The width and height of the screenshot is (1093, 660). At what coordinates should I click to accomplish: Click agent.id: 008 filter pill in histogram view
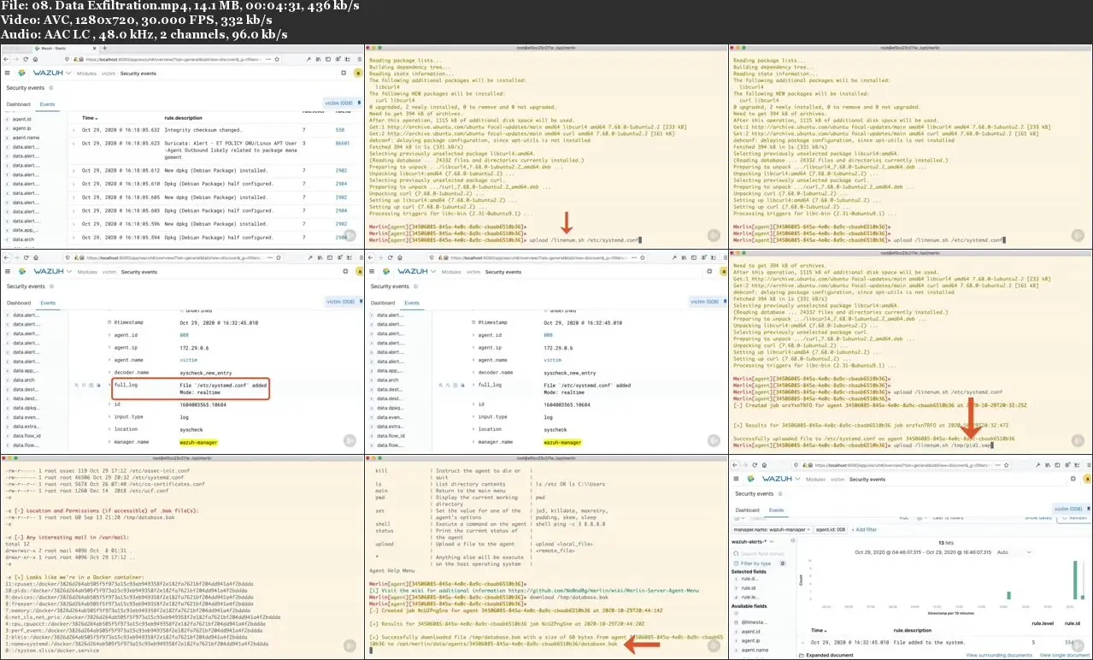point(831,529)
